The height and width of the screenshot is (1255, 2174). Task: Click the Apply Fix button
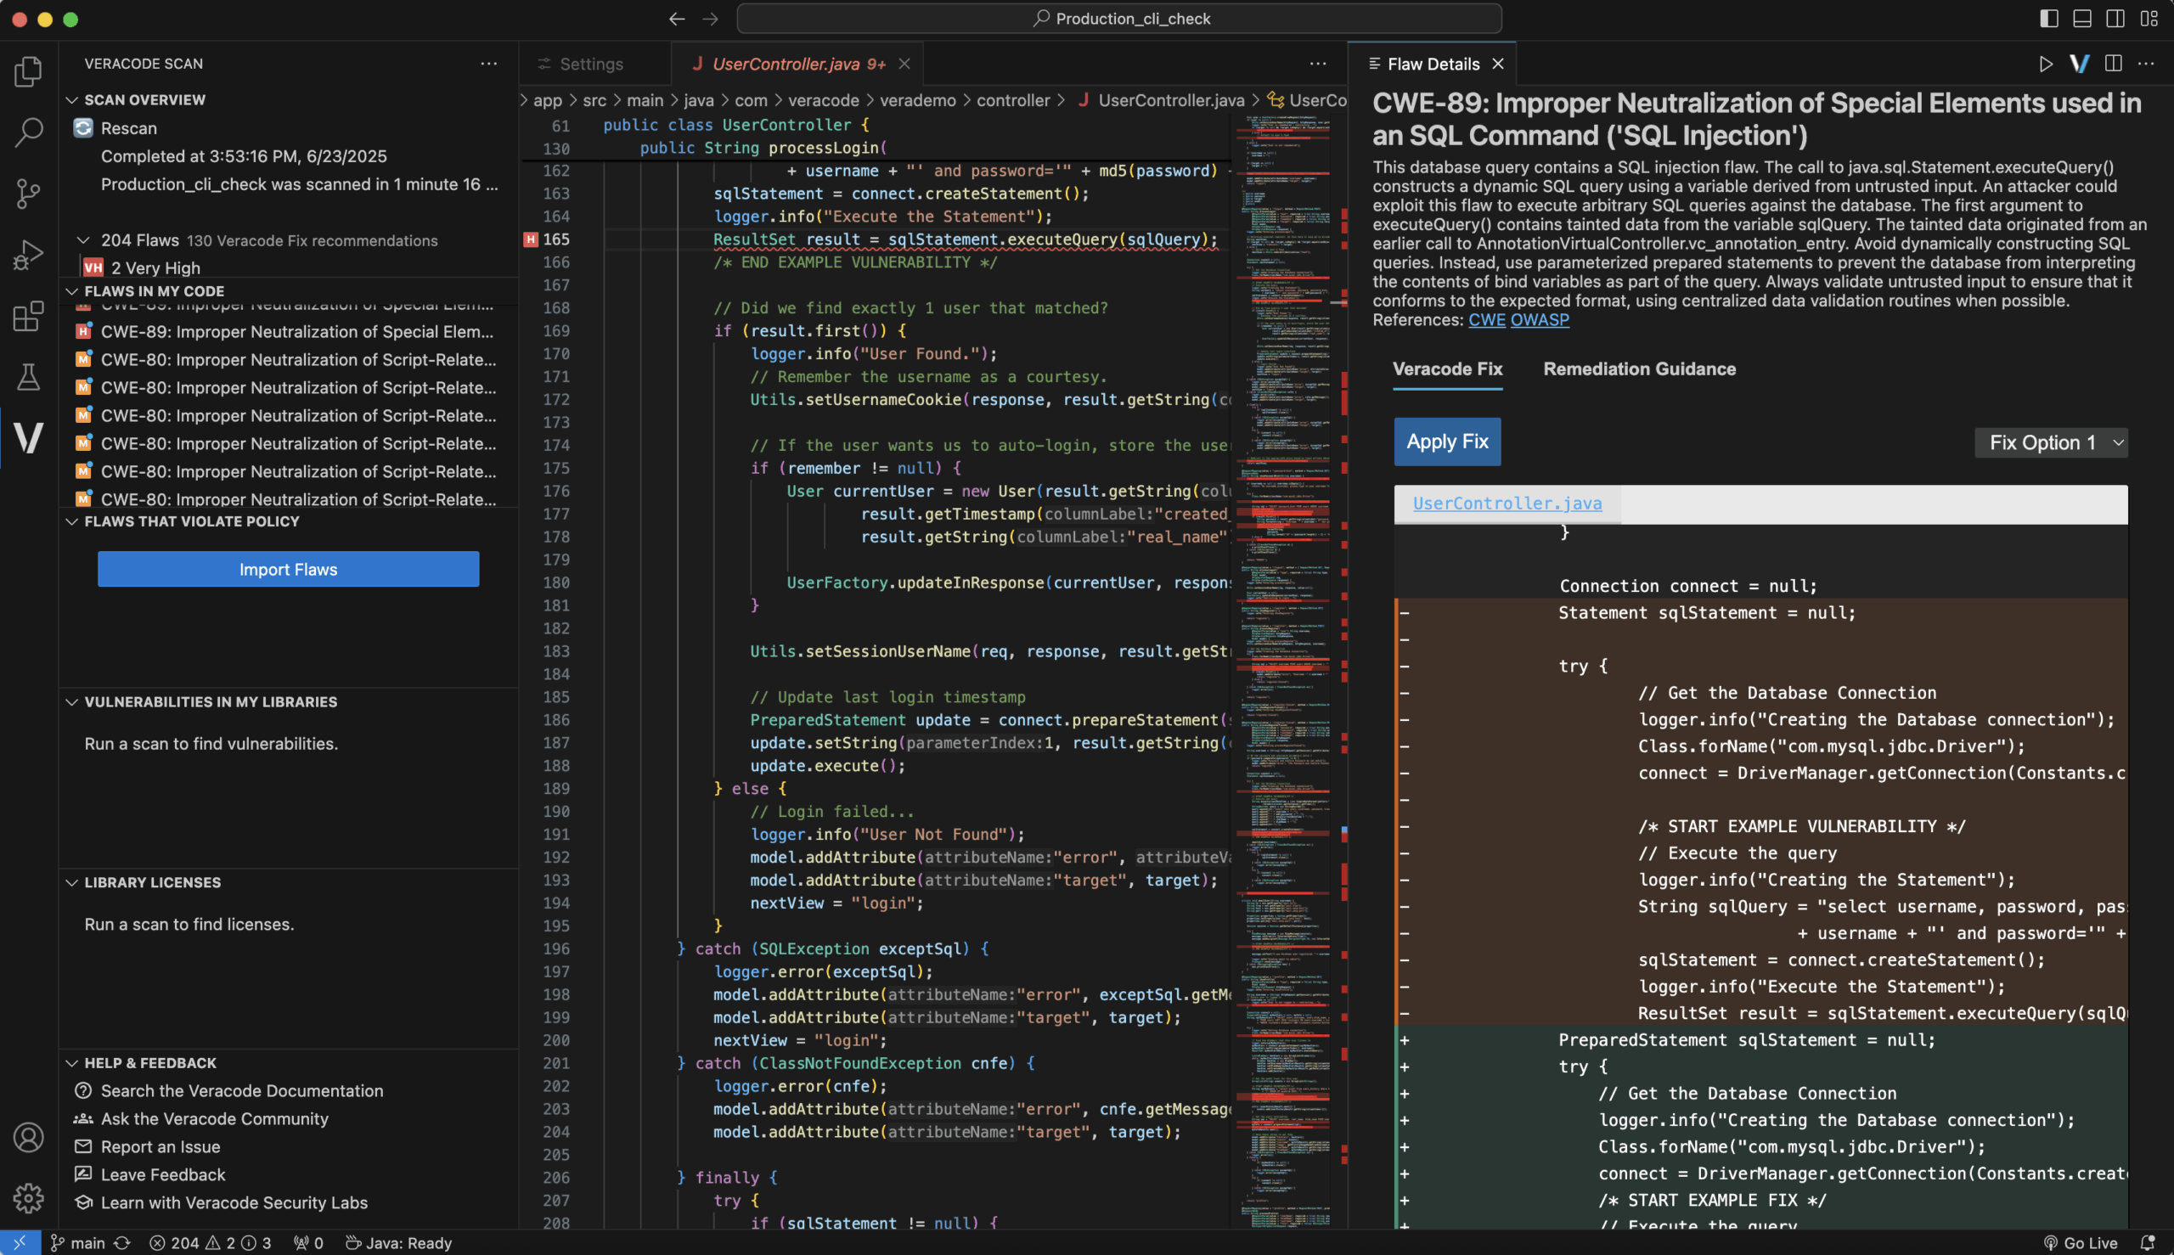coord(1446,442)
